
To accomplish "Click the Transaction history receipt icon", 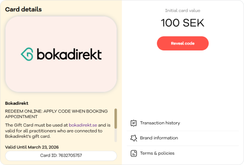I will pyautogui.click(x=134, y=123).
